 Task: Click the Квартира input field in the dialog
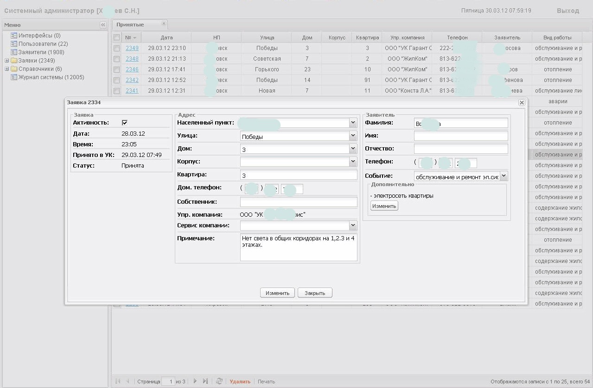coord(299,175)
